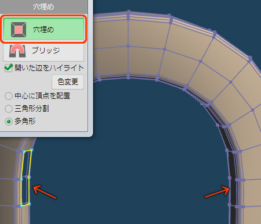Click the tan mesh face at top of arch
The height and width of the screenshot is (224, 261).
coord(147,33)
